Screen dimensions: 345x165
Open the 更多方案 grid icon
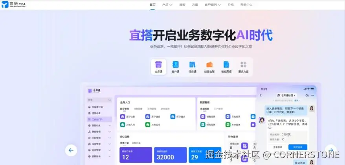click(x=243, y=64)
